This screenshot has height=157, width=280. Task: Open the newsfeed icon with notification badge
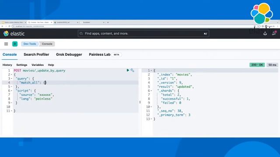click(274, 33)
